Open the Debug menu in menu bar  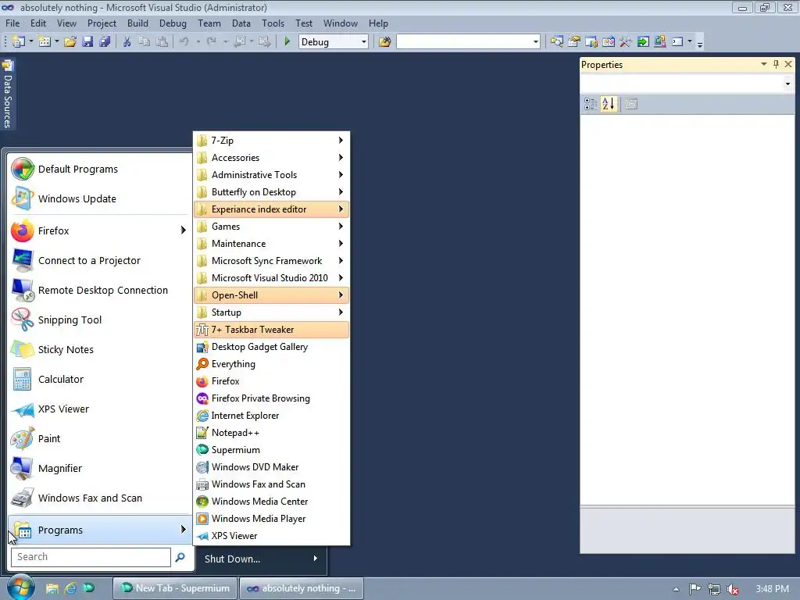click(x=173, y=23)
